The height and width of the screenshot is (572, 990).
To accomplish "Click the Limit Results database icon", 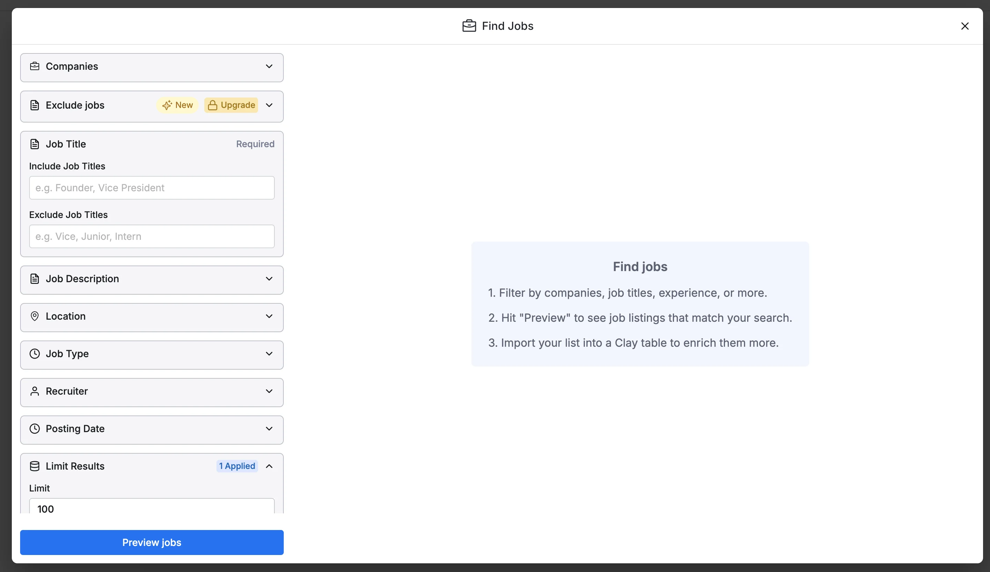I will (35, 466).
